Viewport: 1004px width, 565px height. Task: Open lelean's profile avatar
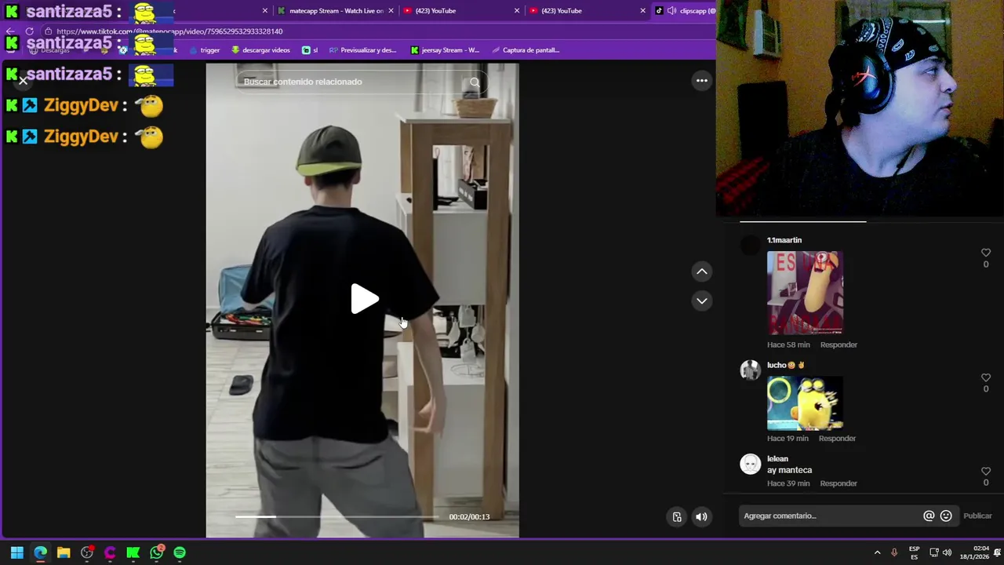click(751, 464)
